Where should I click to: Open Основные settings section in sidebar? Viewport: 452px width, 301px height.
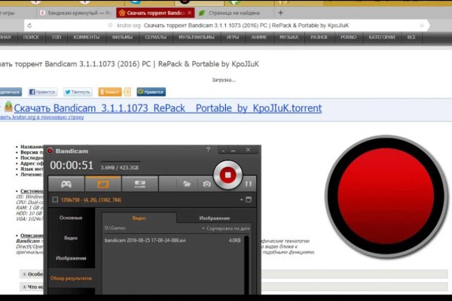point(71,217)
